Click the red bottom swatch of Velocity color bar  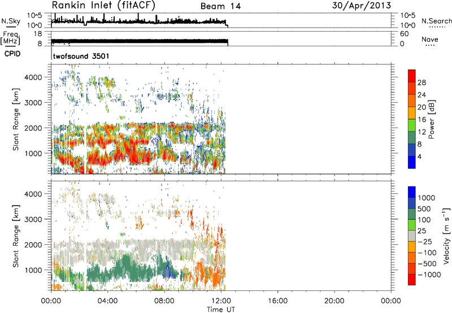(412, 280)
